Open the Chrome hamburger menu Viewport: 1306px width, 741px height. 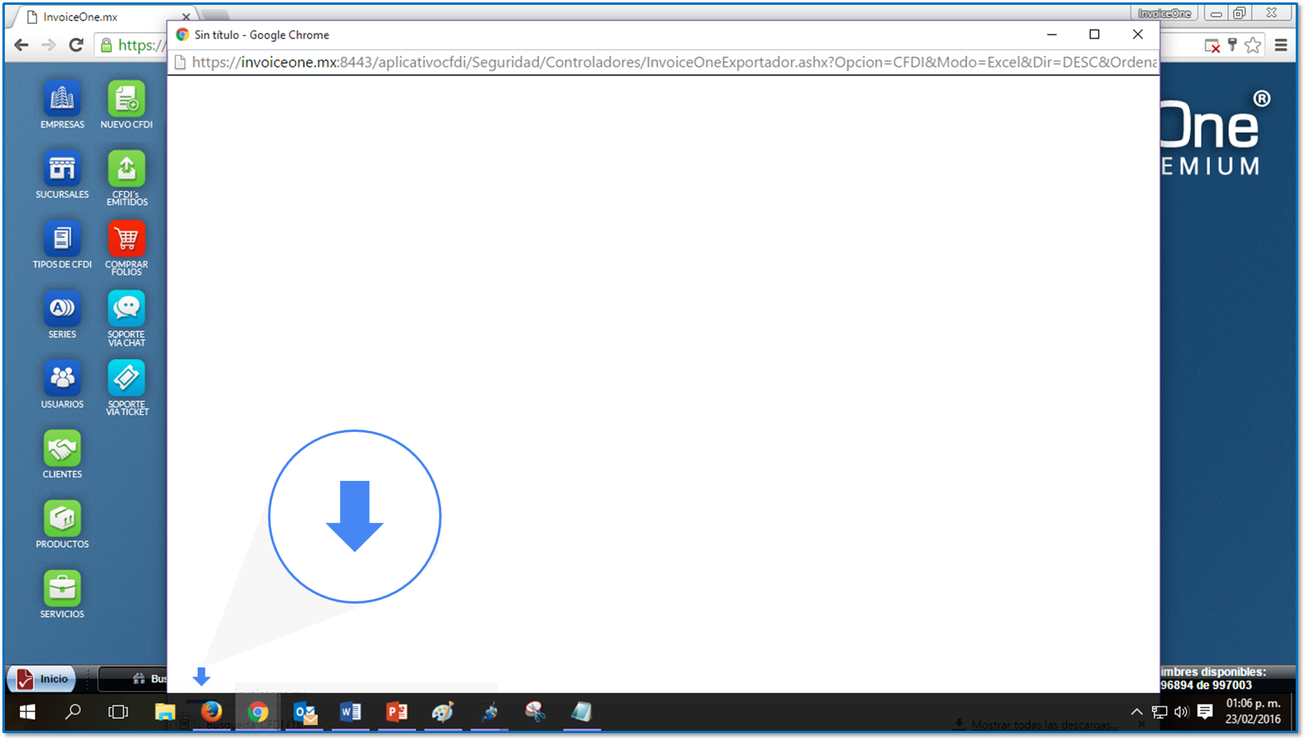click(x=1281, y=45)
